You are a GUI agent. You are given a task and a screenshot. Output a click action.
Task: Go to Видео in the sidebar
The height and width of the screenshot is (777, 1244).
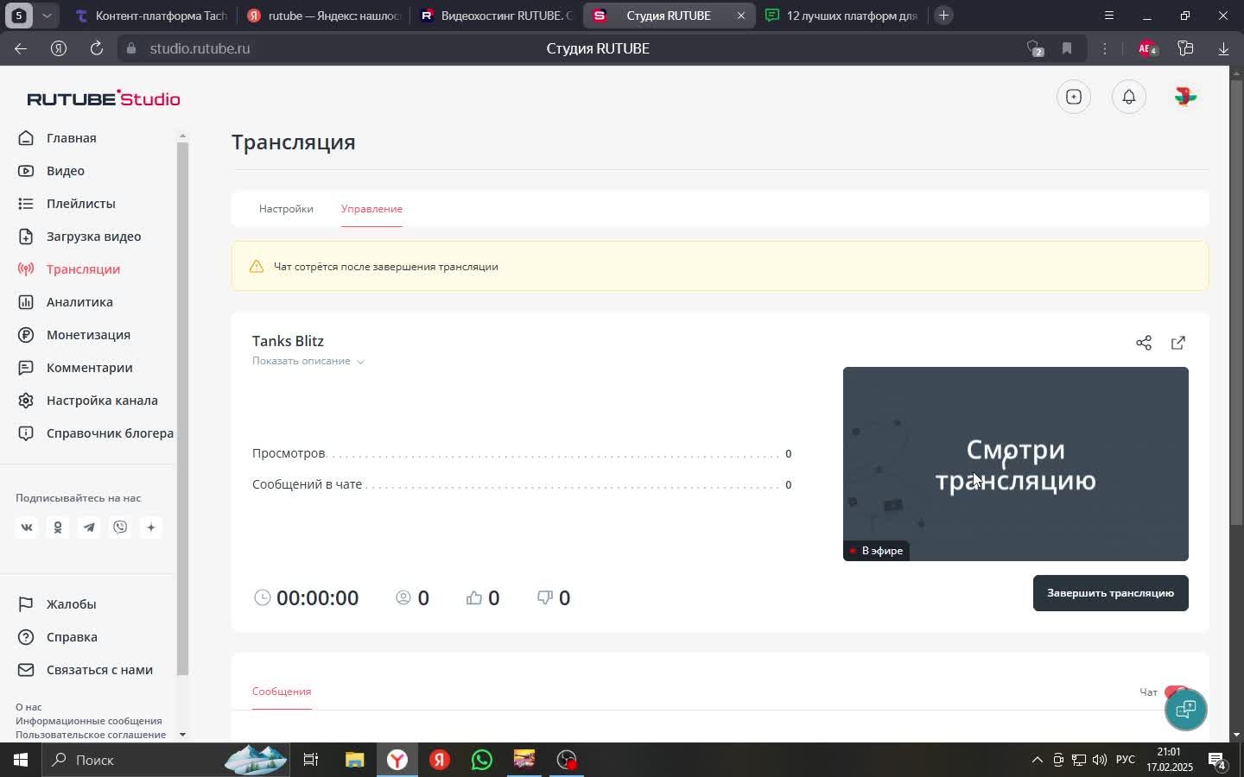[52, 171]
